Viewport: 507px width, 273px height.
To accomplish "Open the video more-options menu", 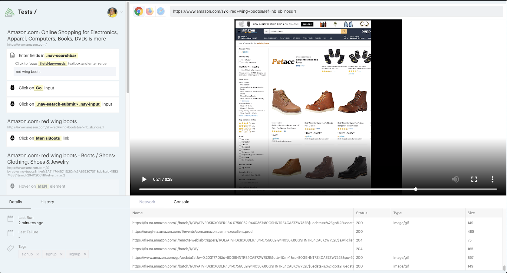I will click(x=492, y=179).
